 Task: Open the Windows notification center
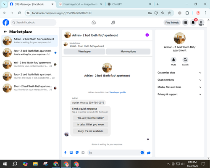point(203,164)
